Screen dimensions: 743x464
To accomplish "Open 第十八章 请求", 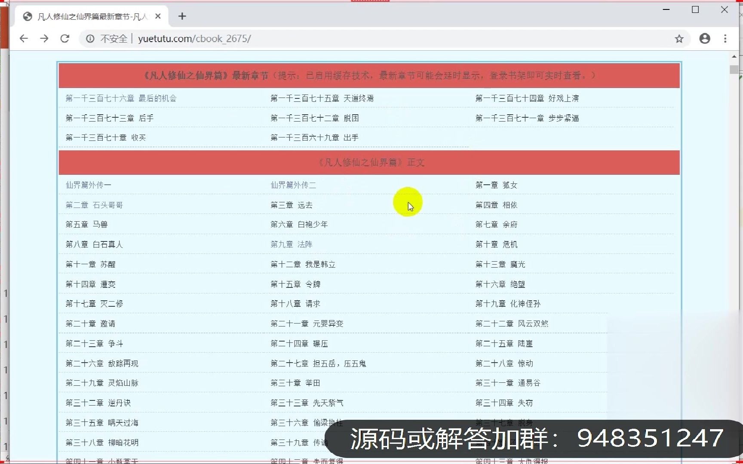I will pos(295,304).
